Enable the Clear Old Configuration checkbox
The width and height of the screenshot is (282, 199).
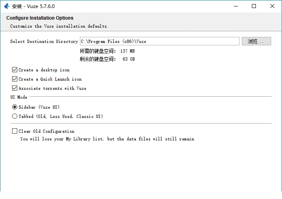15,131
